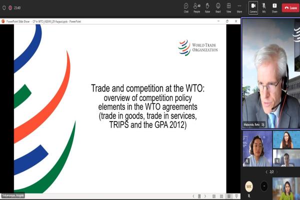Select the woman with blue backdrop video tile

click(x=286, y=139)
